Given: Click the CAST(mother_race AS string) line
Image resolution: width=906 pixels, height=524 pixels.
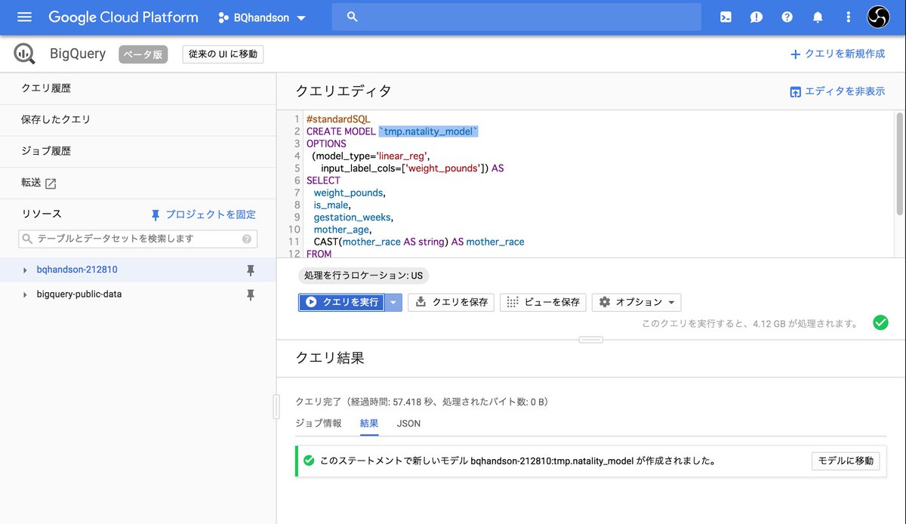Looking at the screenshot, I should (x=419, y=242).
